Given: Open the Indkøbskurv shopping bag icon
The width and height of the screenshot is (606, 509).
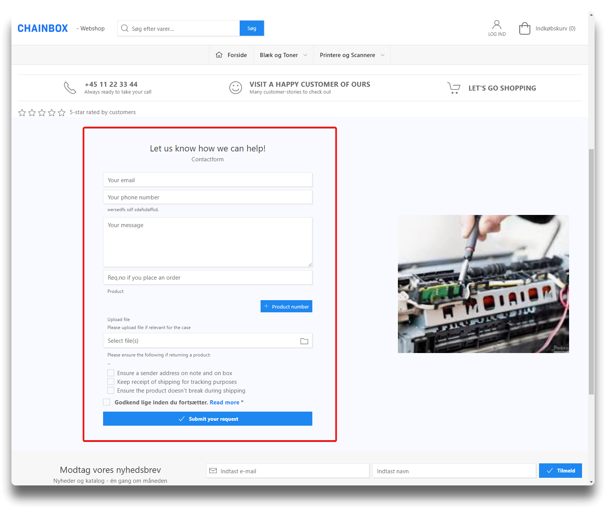Looking at the screenshot, I should pyautogui.click(x=525, y=29).
